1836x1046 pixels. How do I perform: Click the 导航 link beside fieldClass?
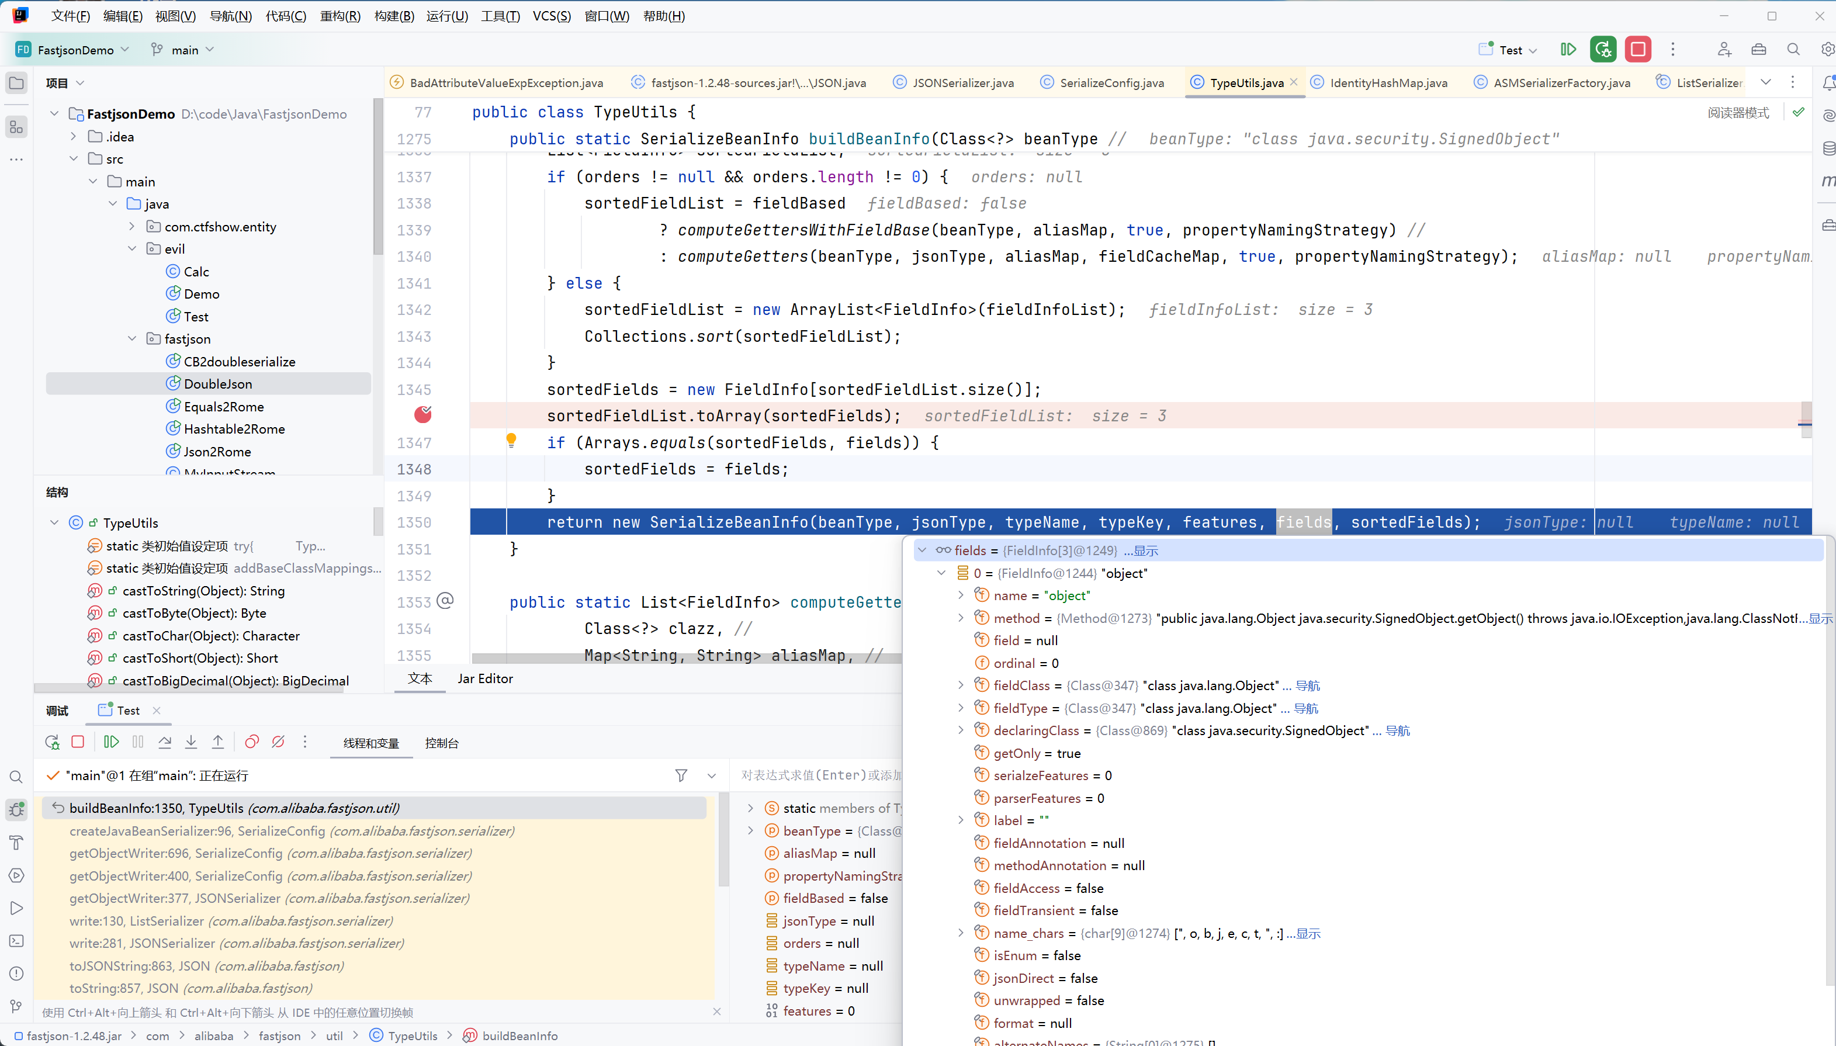click(x=1307, y=685)
